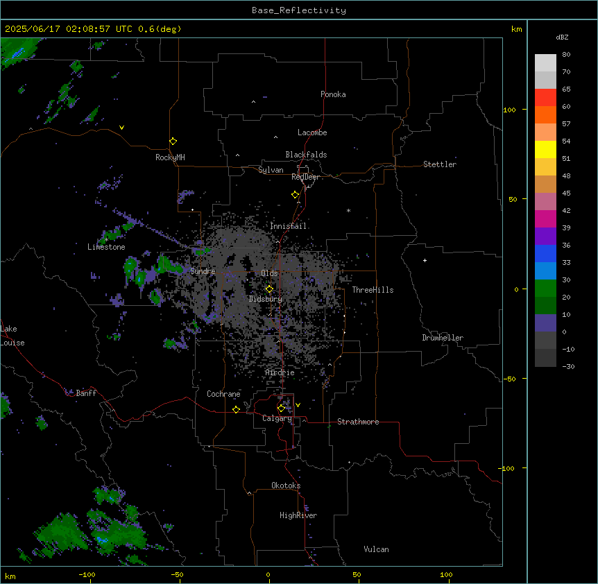Pick the blue 33–36 dBZ legend swatch
598x584 pixels.
tap(545, 253)
